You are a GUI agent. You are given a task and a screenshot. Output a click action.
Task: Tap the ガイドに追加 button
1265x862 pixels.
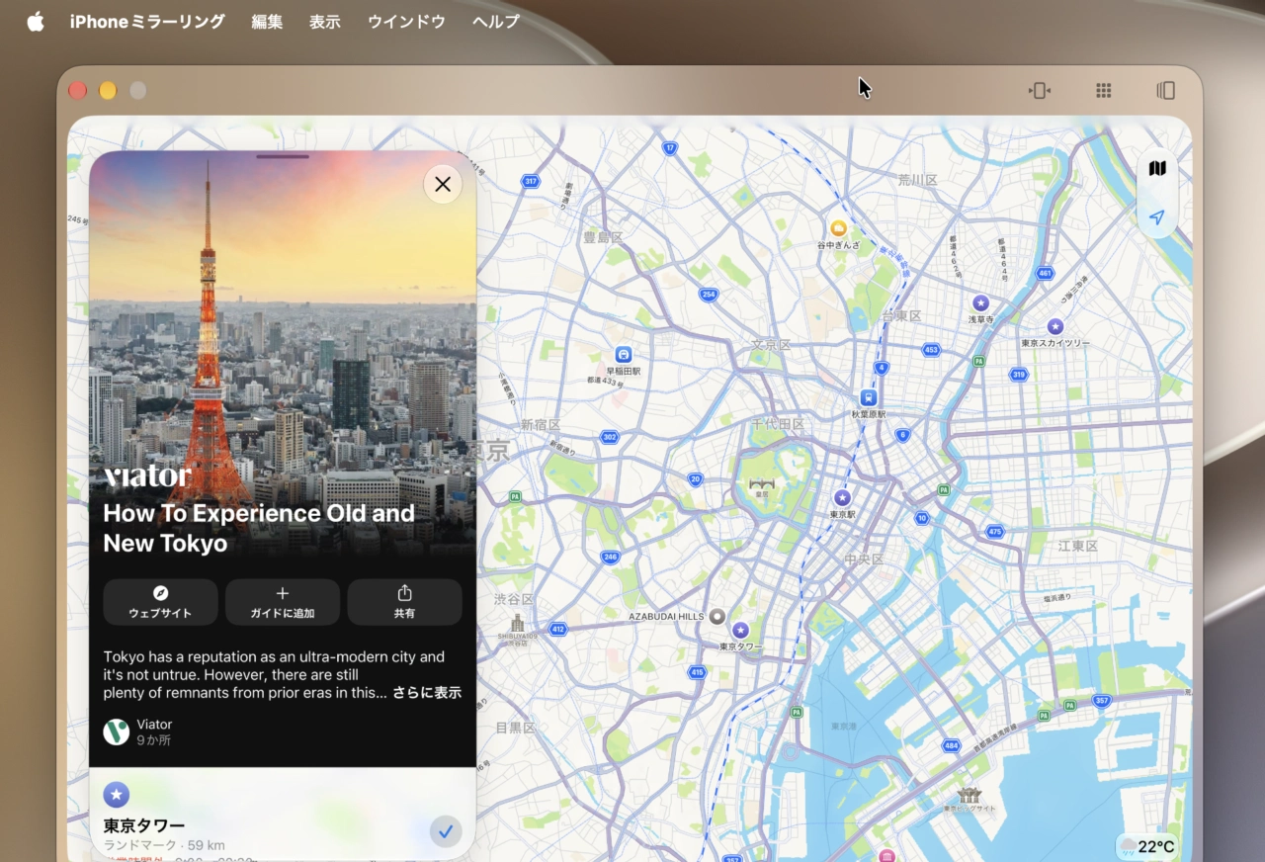(x=283, y=602)
